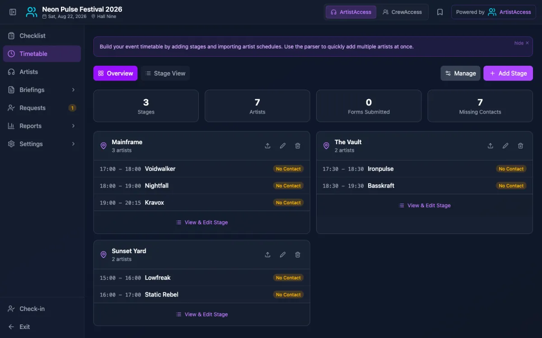Image resolution: width=542 pixels, height=338 pixels.
Task: Switch to Stage View tab
Action: tap(165, 73)
